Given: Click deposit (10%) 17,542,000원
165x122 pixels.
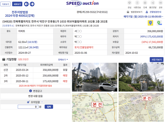Looking at the screenshot, I should (152, 42).
